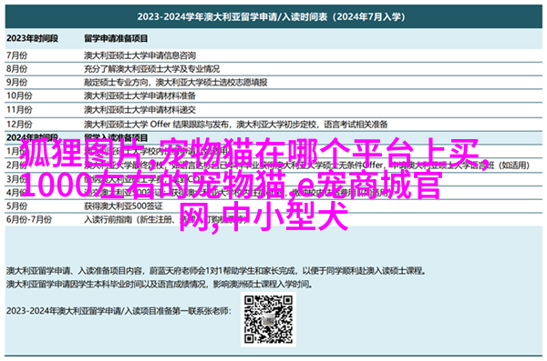
Task: Click the '9月份' row label
Action: click(x=16, y=82)
